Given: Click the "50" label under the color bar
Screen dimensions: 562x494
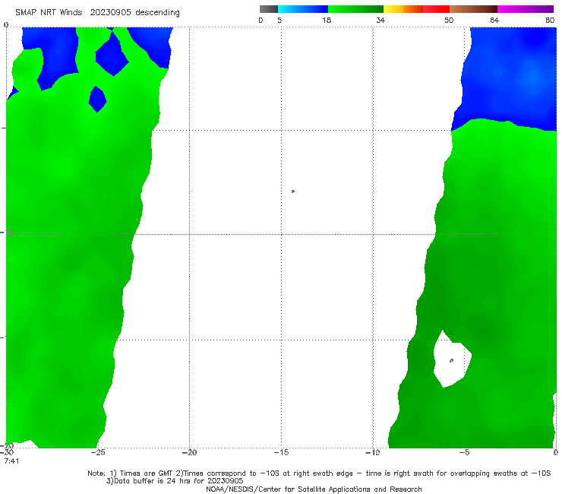Looking at the screenshot, I should click(449, 20).
